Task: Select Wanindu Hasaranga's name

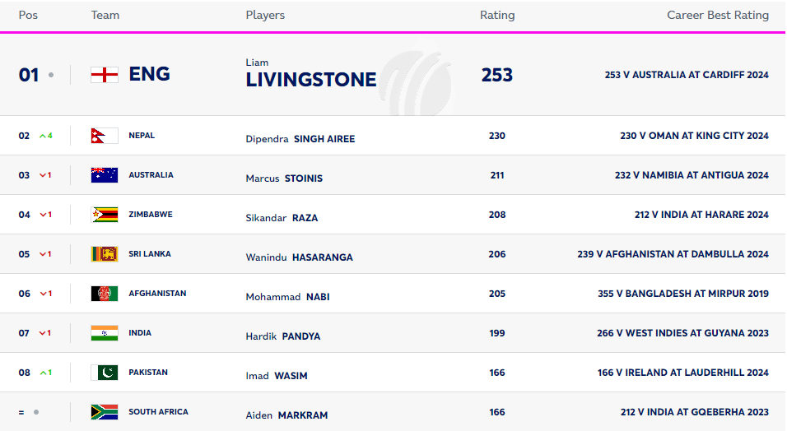Action: (299, 257)
